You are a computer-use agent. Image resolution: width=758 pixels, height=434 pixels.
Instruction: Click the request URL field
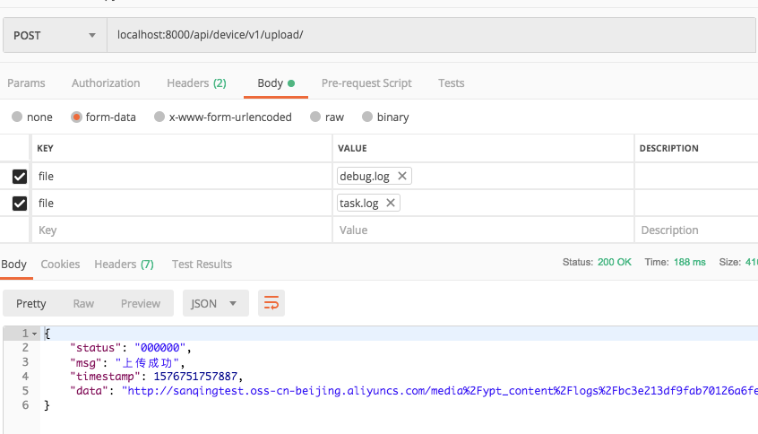point(430,36)
